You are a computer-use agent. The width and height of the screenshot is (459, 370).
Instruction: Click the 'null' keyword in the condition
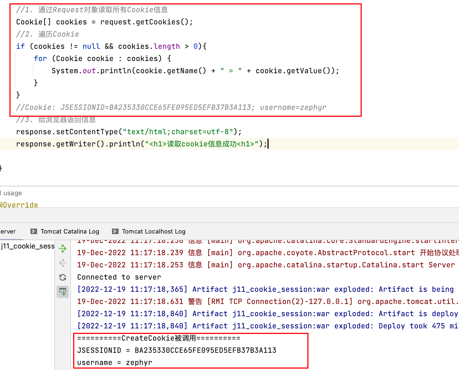[91, 46]
